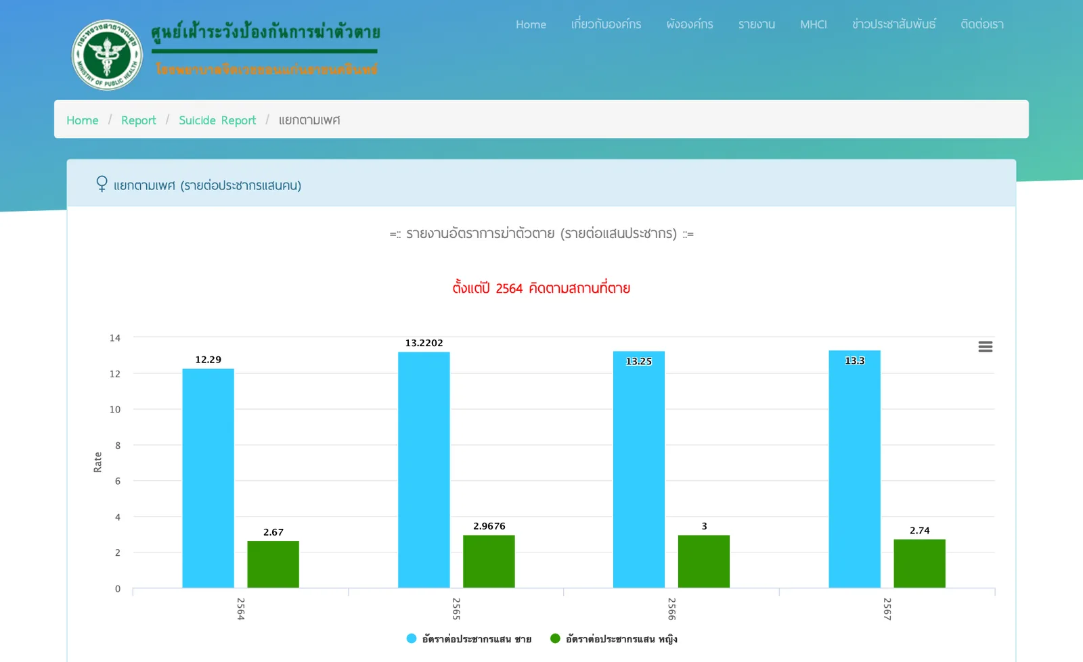Image resolution: width=1083 pixels, height=662 pixels.
Task: Click the chart title รายงานอัตราการฆ่าตัวตาย
Action: point(541,234)
